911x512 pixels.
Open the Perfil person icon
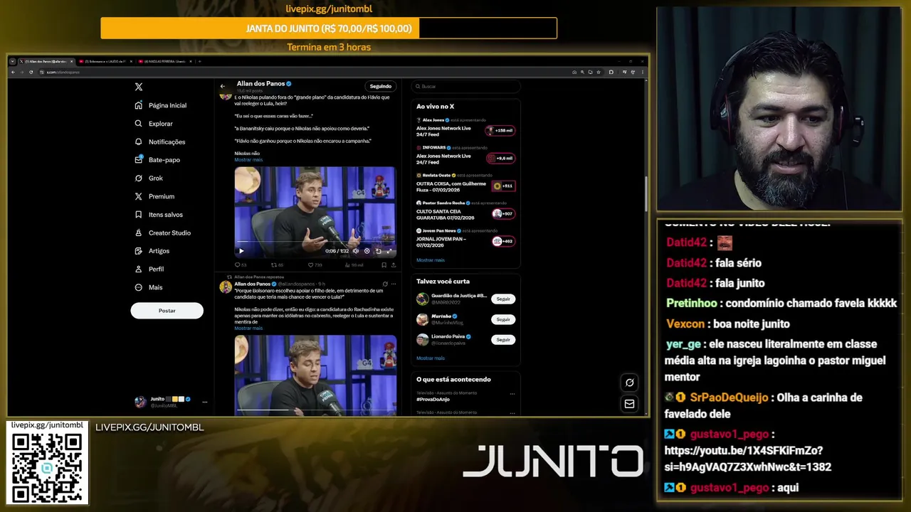click(x=139, y=269)
